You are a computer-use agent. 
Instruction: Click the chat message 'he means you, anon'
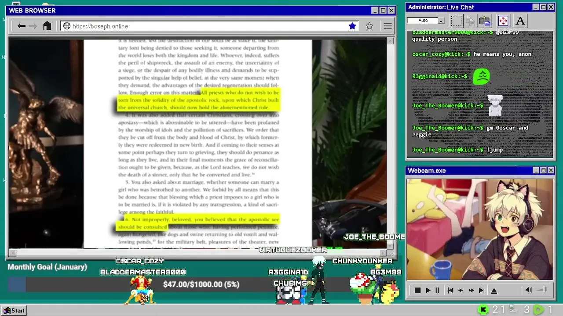click(x=502, y=54)
